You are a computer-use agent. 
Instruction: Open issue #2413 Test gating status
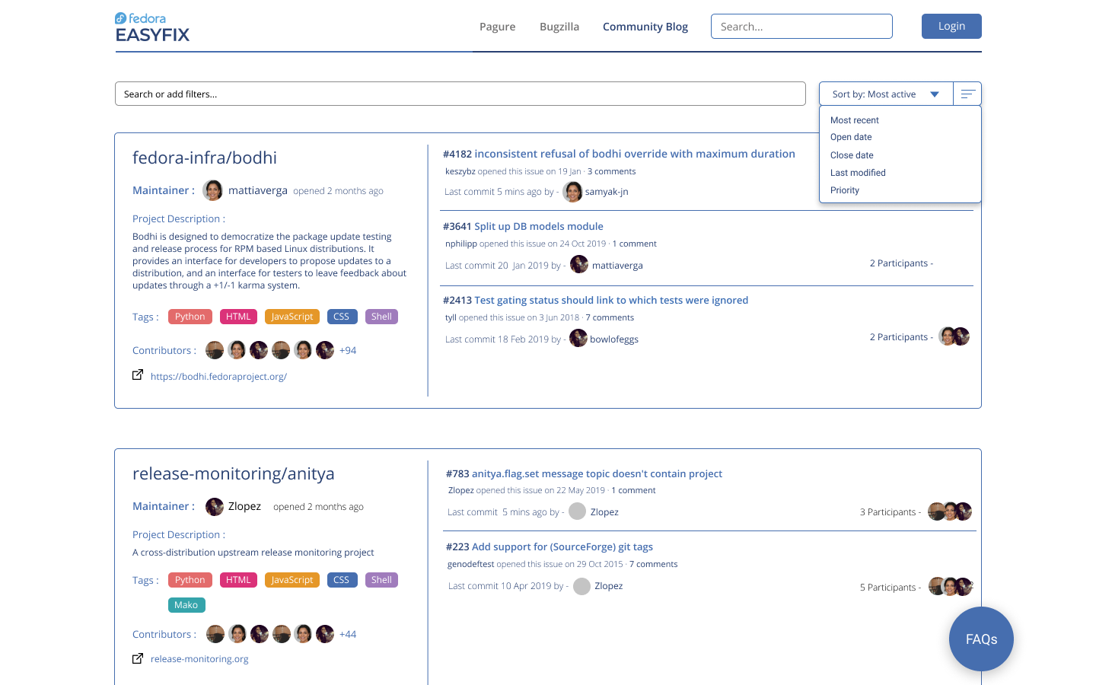coord(595,300)
